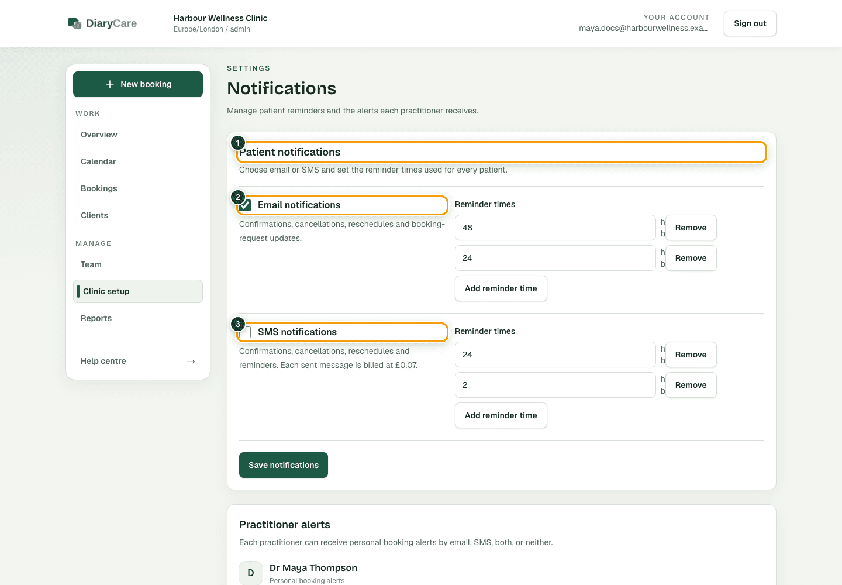Viewport: 842px width, 585px height.
Task: Open Bookings from the sidebar
Action: pyautogui.click(x=138, y=188)
